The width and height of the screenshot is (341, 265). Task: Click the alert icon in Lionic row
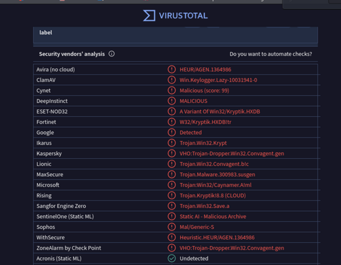(172, 164)
